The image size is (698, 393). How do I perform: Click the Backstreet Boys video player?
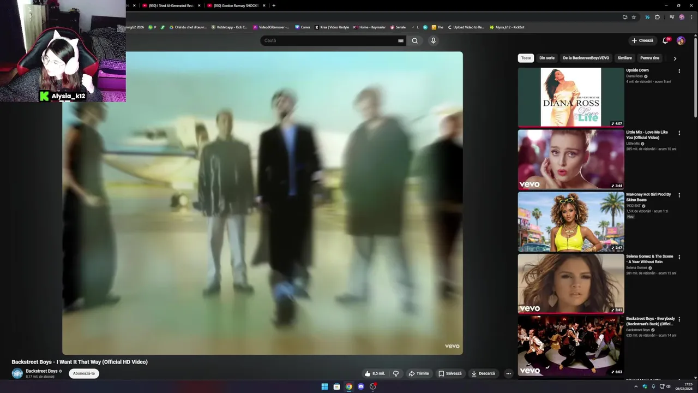pos(262,203)
